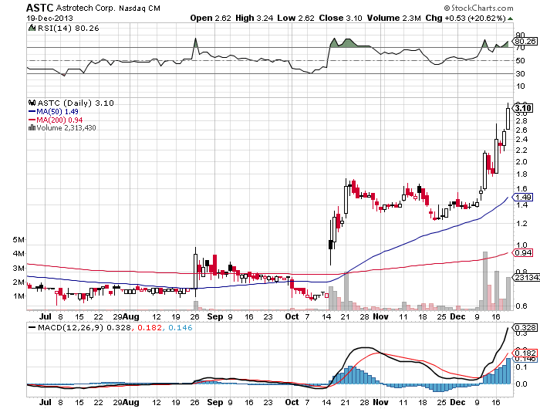Viewport: 540px width, 409px height.
Task: Click the 3.10 last price tag on the right axis
Action: (x=524, y=108)
